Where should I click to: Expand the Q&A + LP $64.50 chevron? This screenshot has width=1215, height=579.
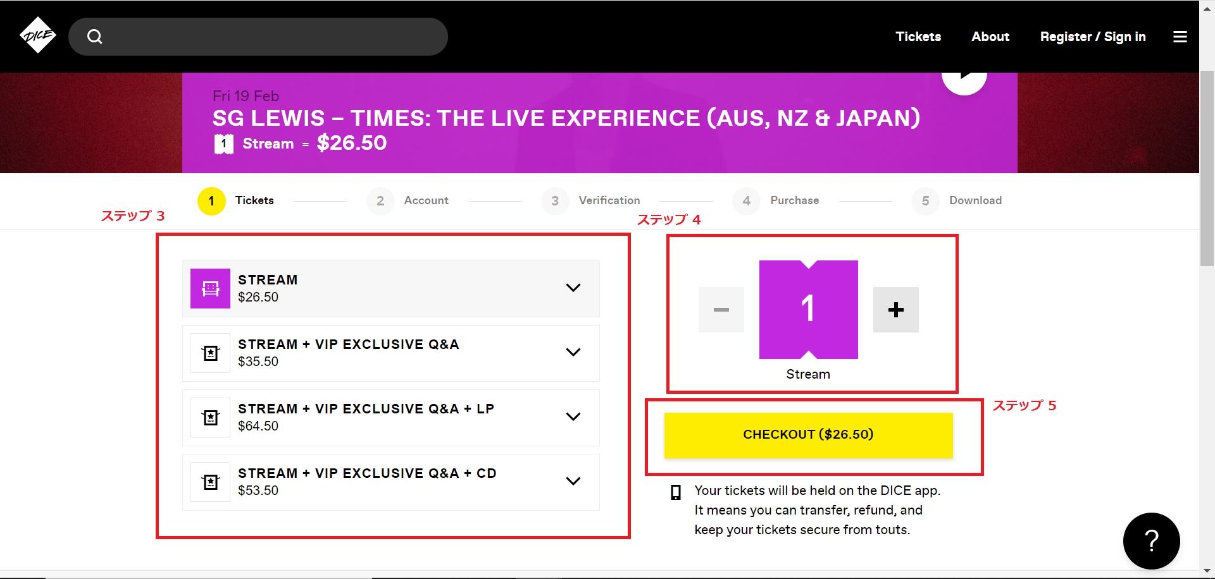pyautogui.click(x=573, y=417)
